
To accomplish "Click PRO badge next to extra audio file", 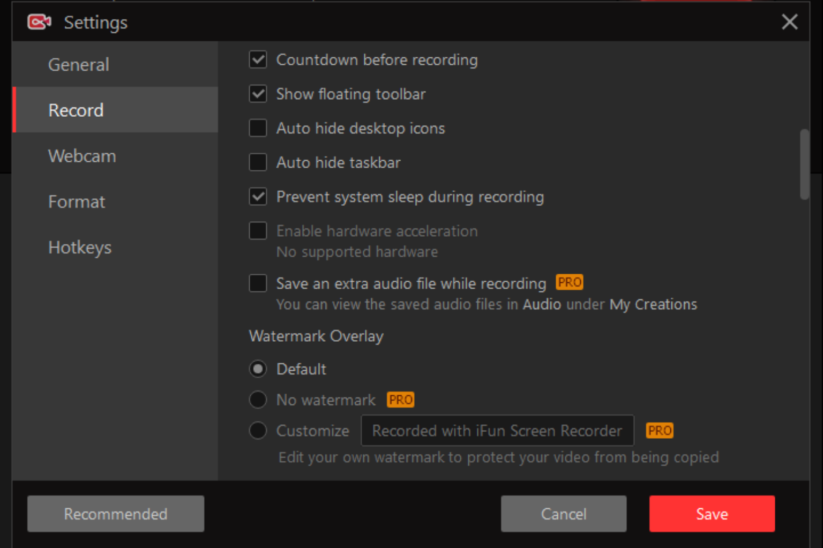I will (x=570, y=282).
